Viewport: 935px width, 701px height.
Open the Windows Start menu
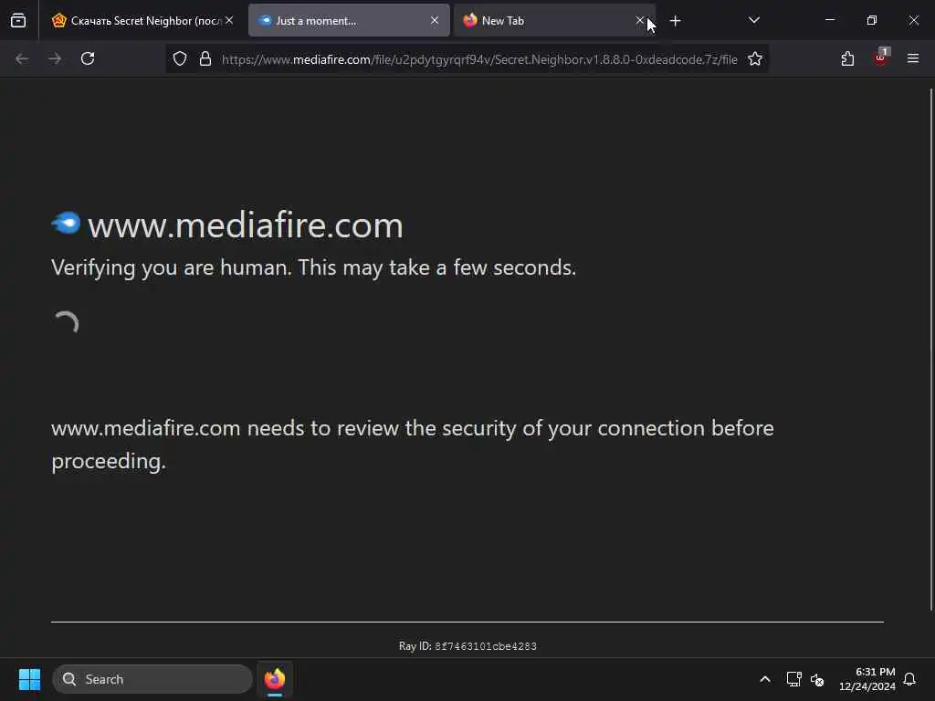29,679
